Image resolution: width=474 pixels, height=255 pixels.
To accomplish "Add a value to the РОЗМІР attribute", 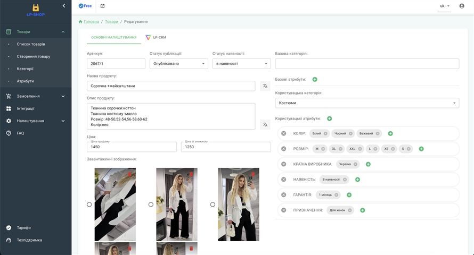I will 421,149.
